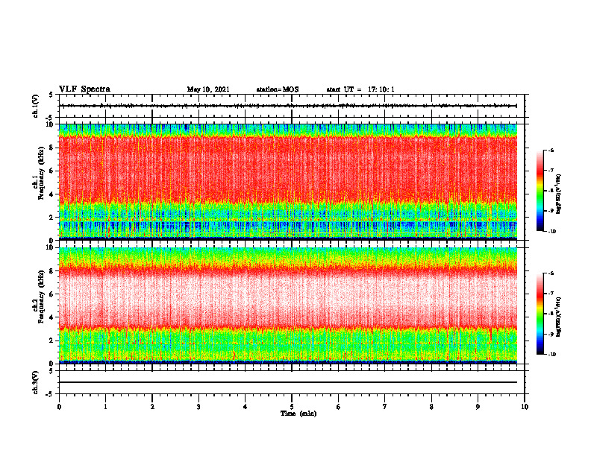Click the "start UT = 17:10:1" header

tap(360, 89)
